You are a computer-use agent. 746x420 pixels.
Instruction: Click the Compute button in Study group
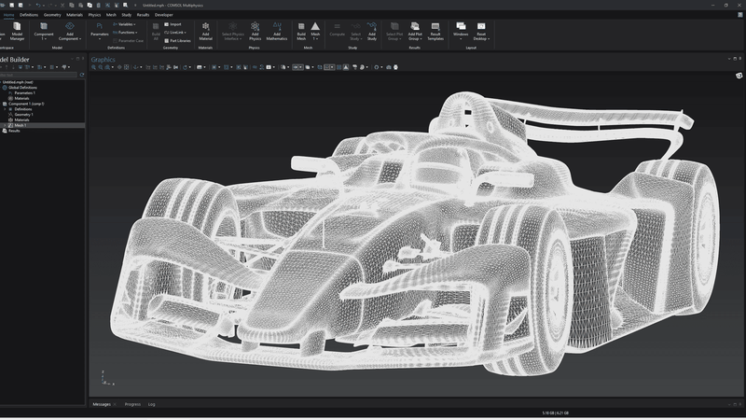pyautogui.click(x=337, y=30)
